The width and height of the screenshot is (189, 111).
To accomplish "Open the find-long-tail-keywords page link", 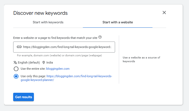I will [x=66, y=78].
